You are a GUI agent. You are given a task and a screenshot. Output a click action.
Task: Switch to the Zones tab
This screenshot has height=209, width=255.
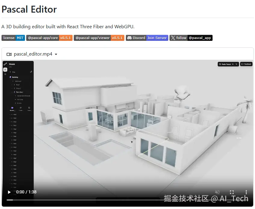pos(29,109)
